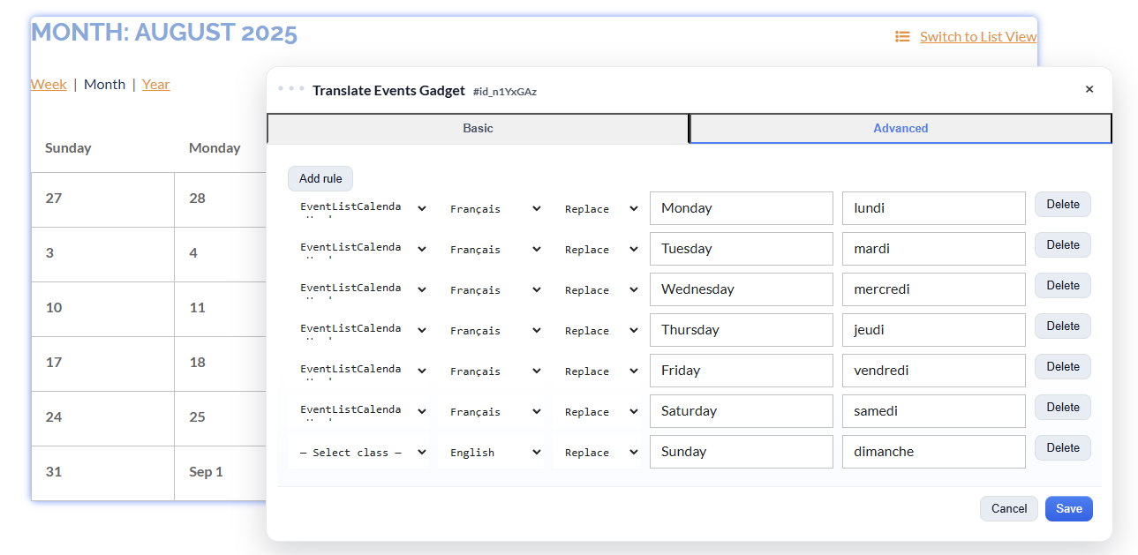The width and height of the screenshot is (1138, 555).
Task: Delete the Wednesday to mercredi rule
Action: pyautogui.click(x=1062, y=285)
